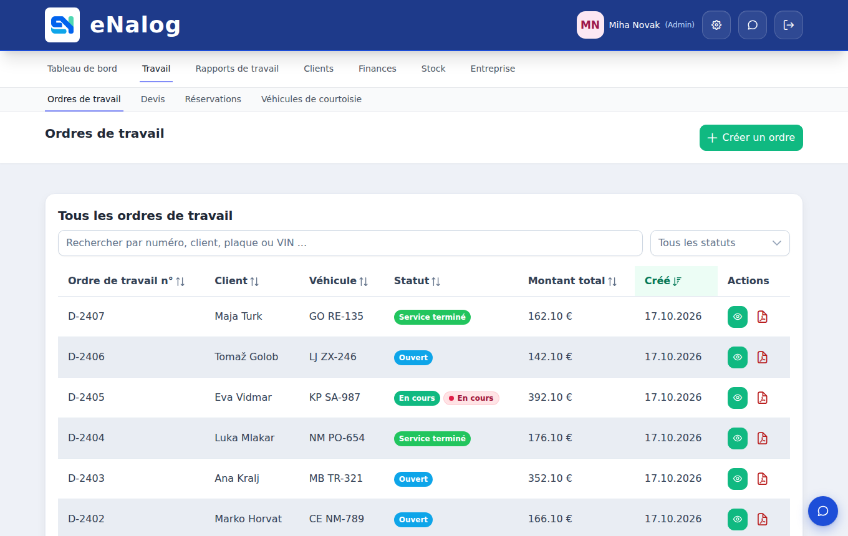Sort table by Véhicule column
This screenshot has width=848, height=536.
[339, 281]
